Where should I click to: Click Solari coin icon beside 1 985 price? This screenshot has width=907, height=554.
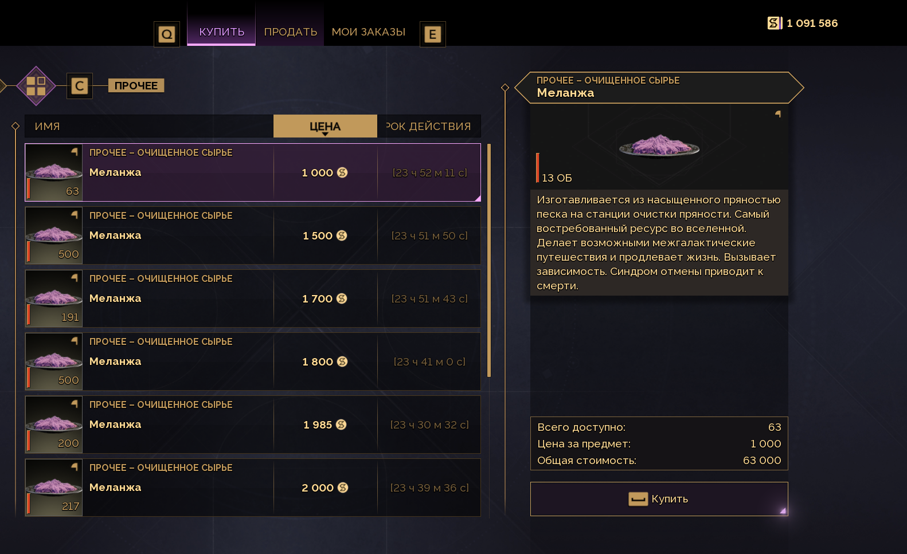pyautogui.click(x=341, y=425)
